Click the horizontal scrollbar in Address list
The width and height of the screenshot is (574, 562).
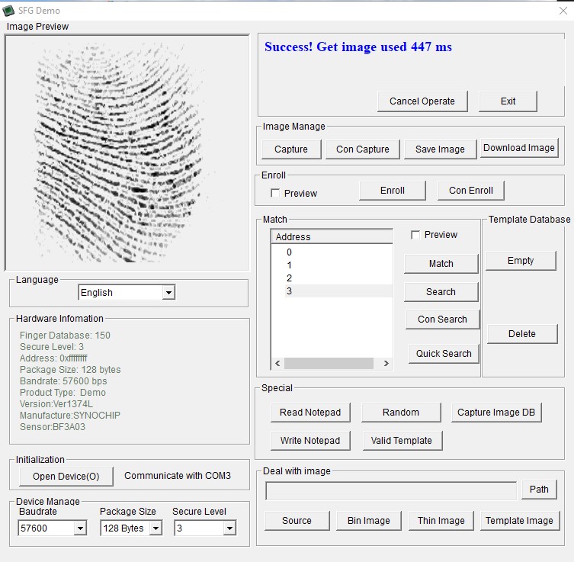[329, 364]
